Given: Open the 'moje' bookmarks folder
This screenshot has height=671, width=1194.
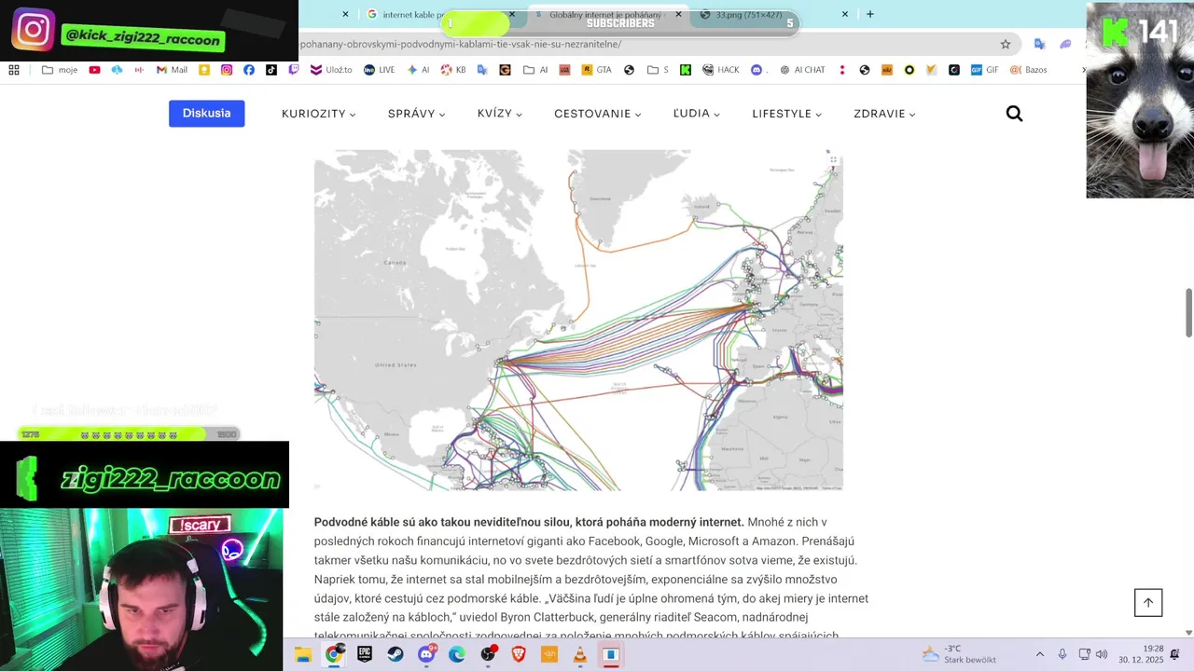Looking at the screenshot, I should (60, 70).
